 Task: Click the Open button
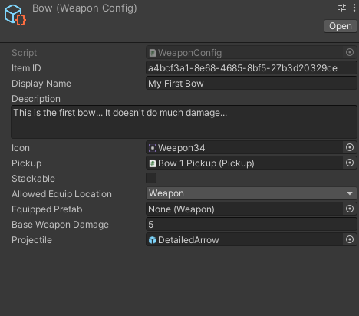341,26
